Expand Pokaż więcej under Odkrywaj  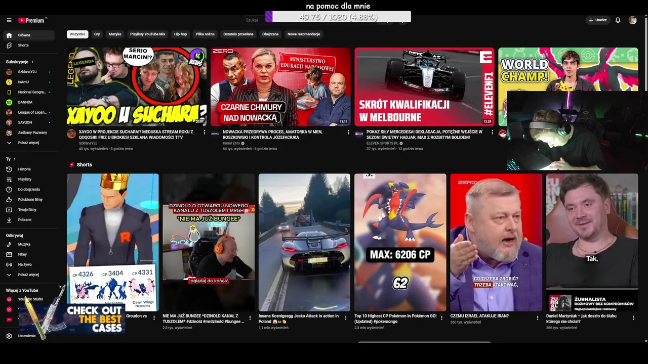(29, 275)
